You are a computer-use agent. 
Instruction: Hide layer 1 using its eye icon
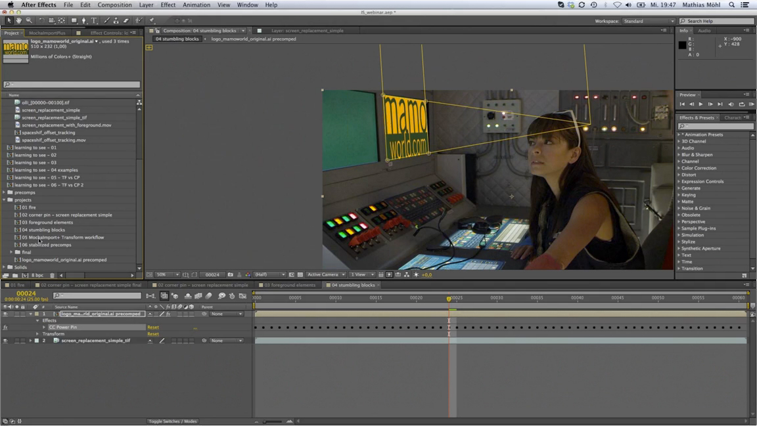[5, 314]
